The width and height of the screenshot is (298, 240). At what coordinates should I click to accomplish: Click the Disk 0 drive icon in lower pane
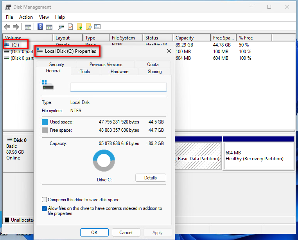click(x=9, y=140)
